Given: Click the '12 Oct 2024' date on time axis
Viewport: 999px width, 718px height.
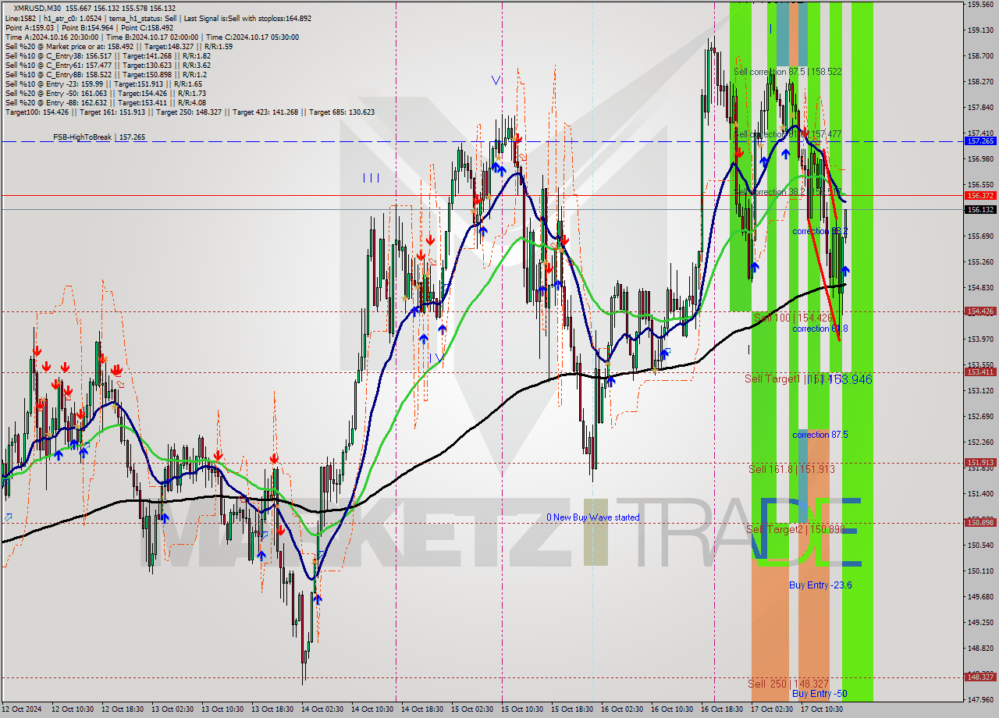Looking at the screenshot, I should [x=23, y=709].
